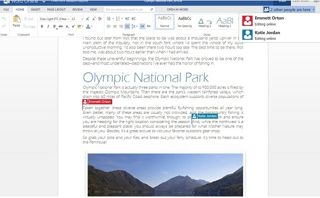Toggle justify alignment
Screen dimensions: 320x198
pos(127,27)
